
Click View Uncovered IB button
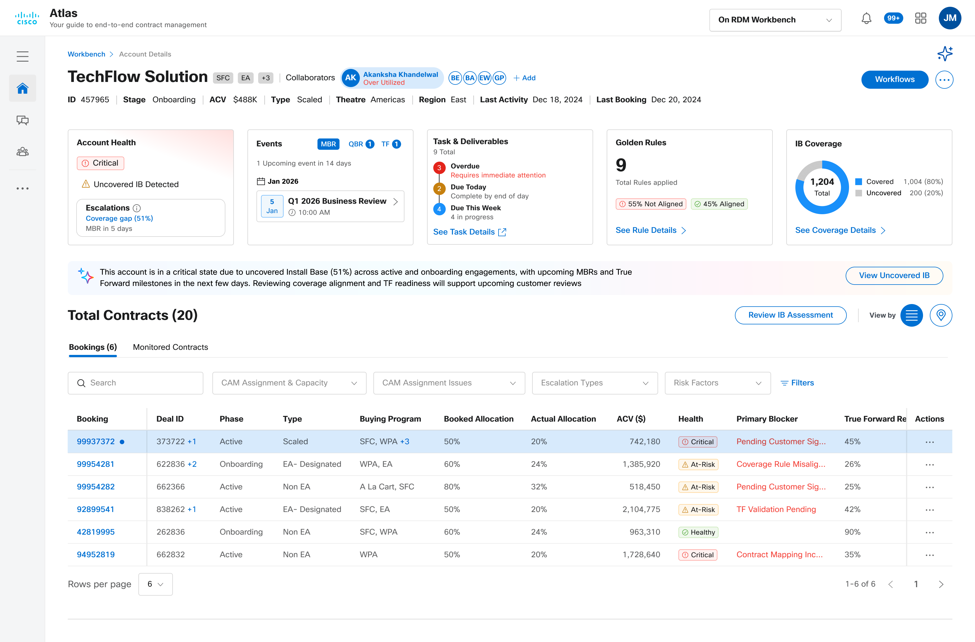(x=894, y=276)
